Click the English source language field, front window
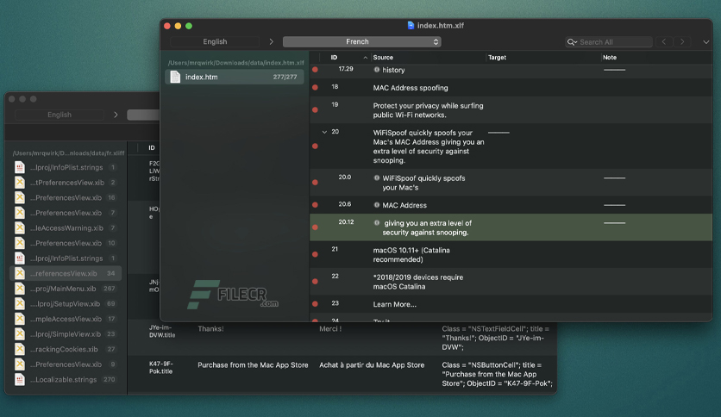Viewport: 721px width, 417px height. pyautogui.click(x=215, y=42)
